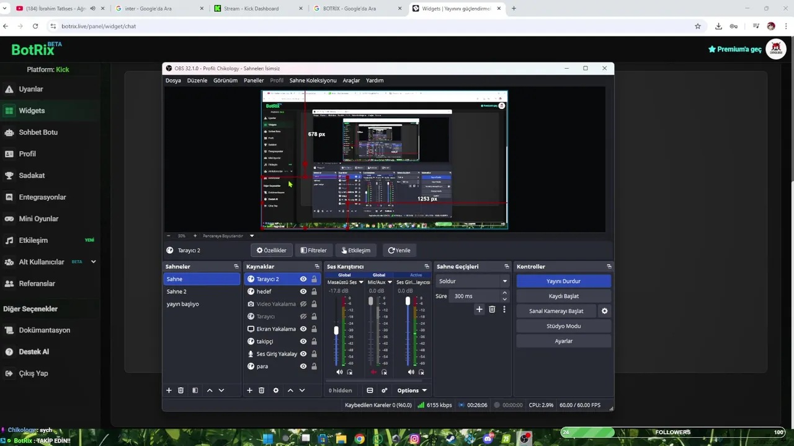The width and height of the screenshot is (794, 446).
Task: Start recording with Kaydı Başlat
Action: pos(563,296)
